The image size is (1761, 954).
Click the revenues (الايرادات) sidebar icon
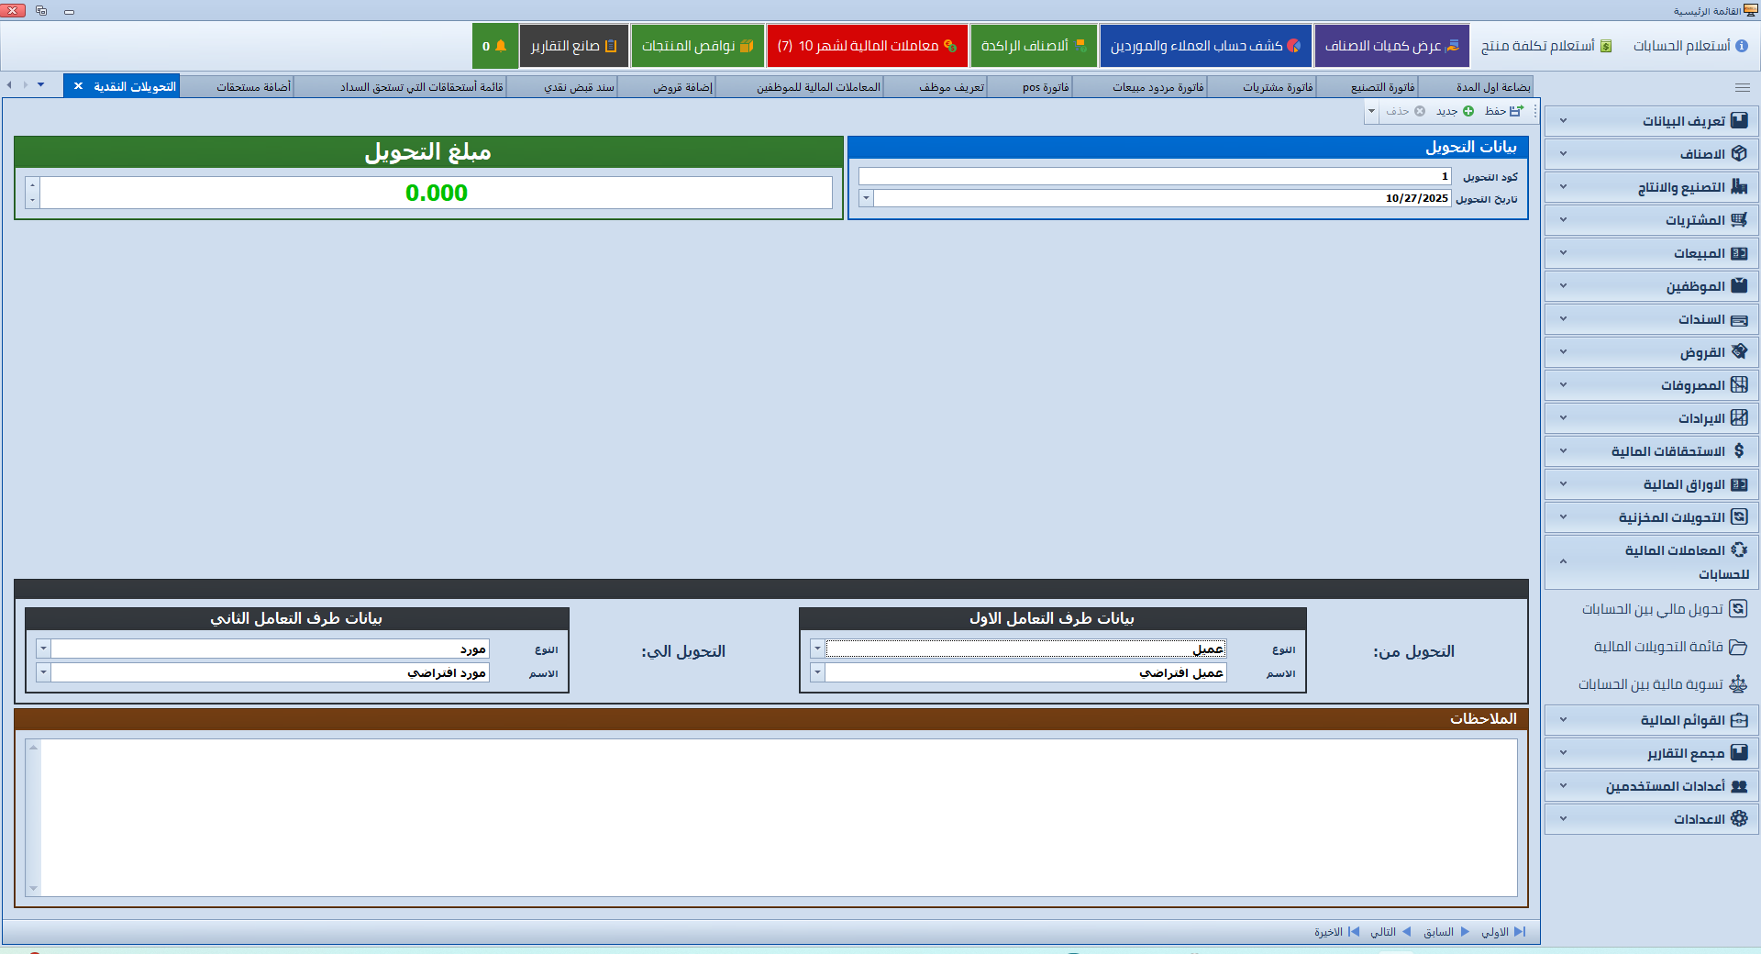point(1739,417)
